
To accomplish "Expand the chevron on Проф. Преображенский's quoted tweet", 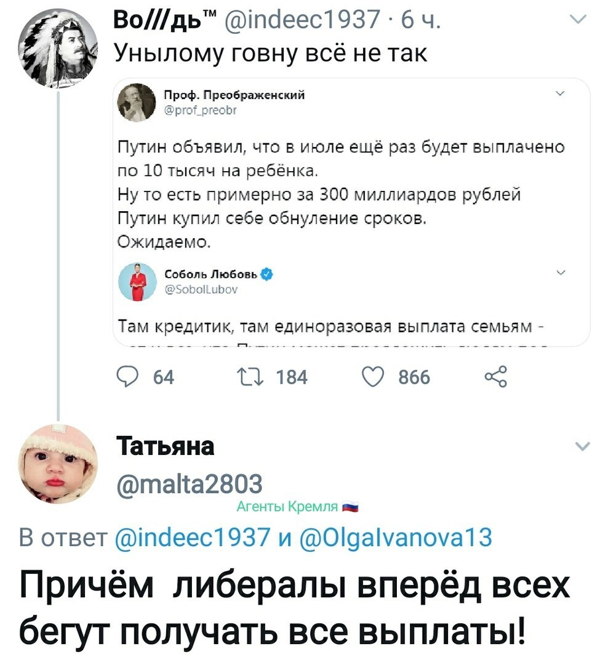I will [559, 94].
